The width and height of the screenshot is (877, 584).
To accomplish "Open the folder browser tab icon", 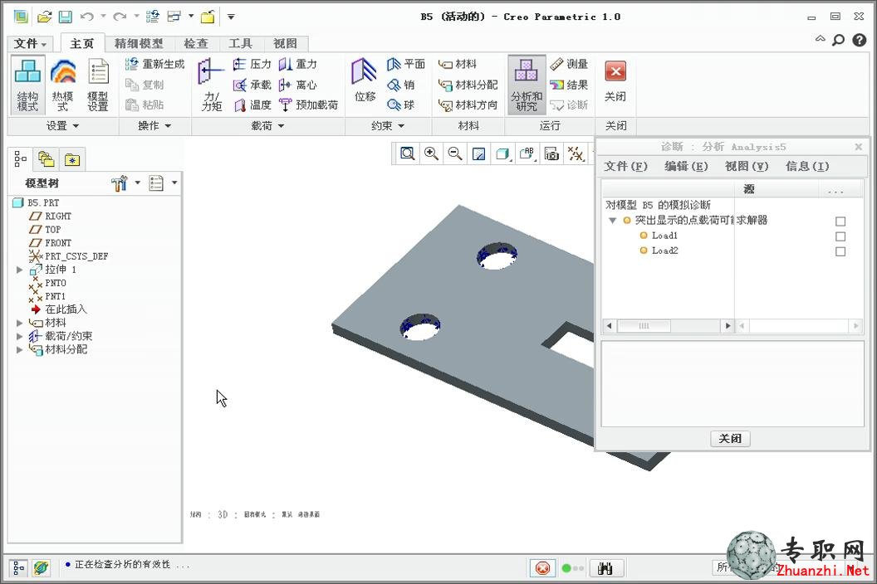I will 47,160.
